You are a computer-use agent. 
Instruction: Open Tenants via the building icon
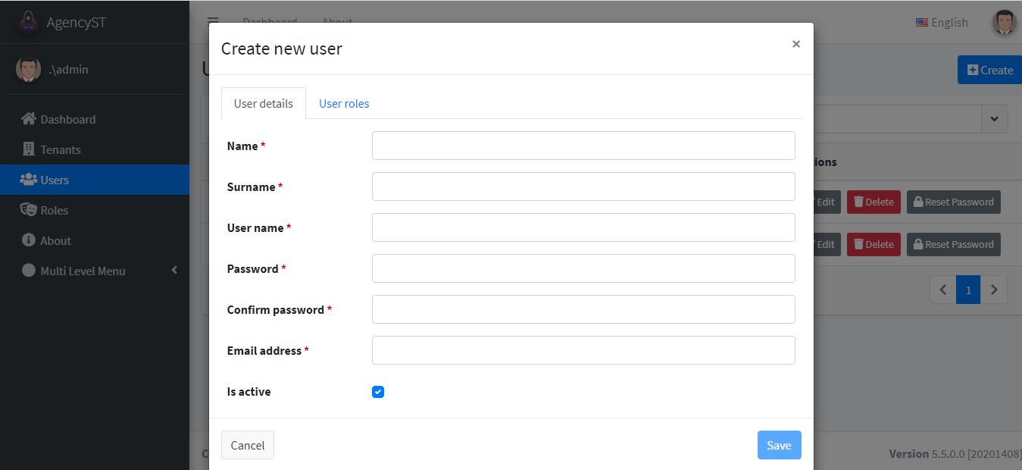(29, 149)
